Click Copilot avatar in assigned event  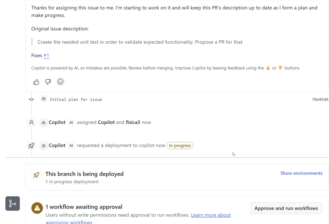coord(44,122)
